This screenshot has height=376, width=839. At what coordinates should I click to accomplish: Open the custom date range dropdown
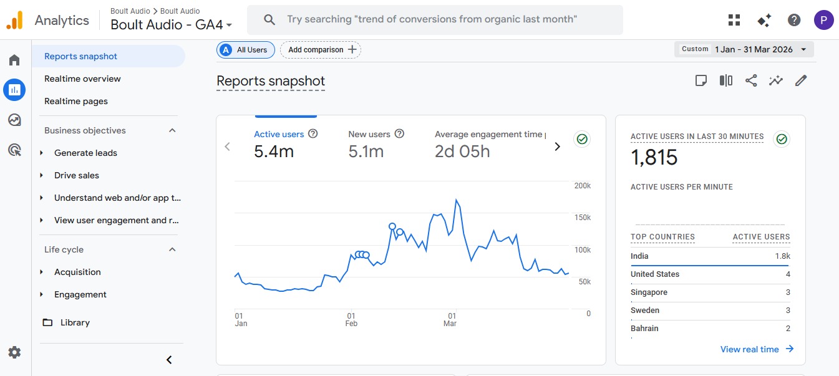click(x=744, y=49)
